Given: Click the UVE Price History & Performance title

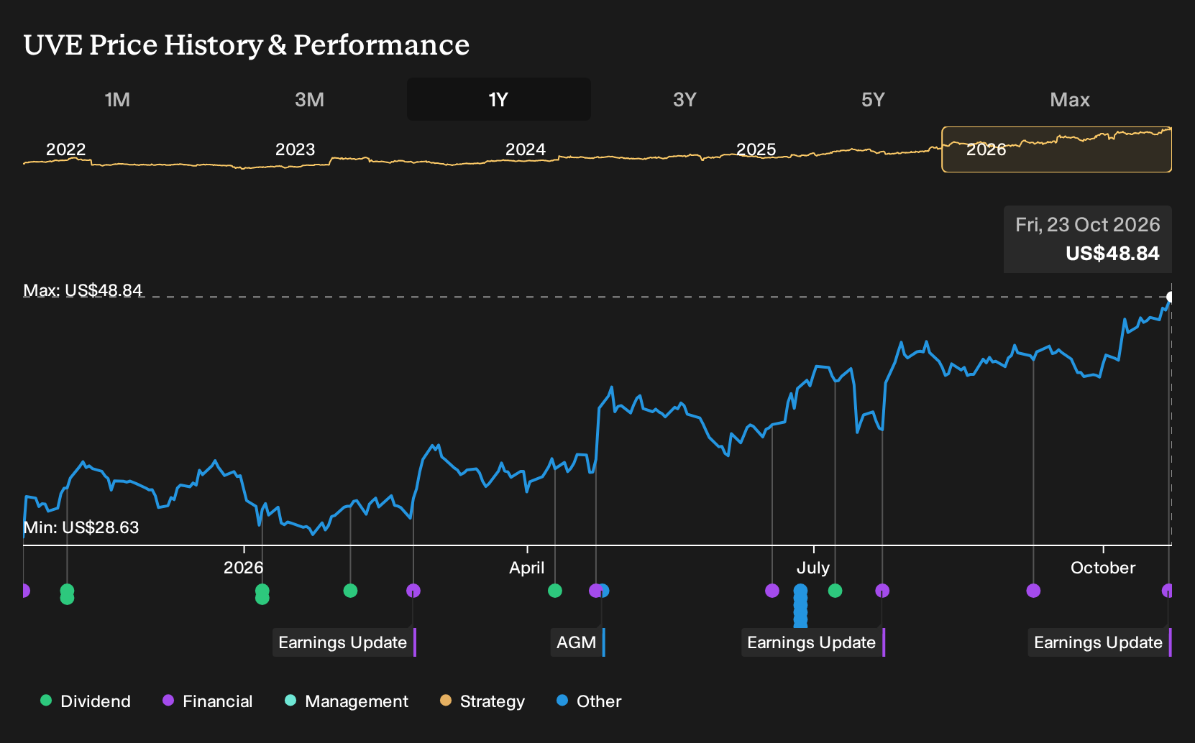Looking at the screenshot, I should click(247, 45).
